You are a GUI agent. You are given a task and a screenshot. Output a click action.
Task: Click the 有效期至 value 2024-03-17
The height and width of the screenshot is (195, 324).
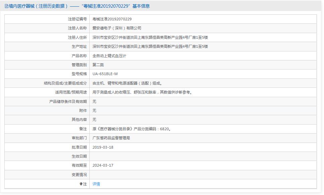point(104,165)
